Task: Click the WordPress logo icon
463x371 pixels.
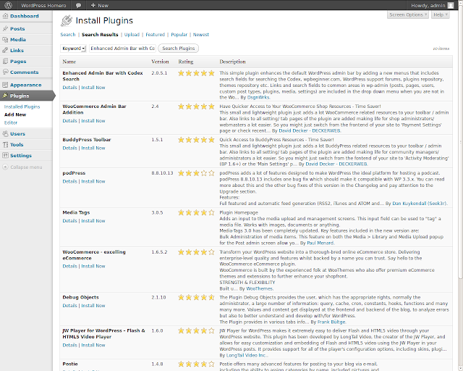Action: point(8,5)
